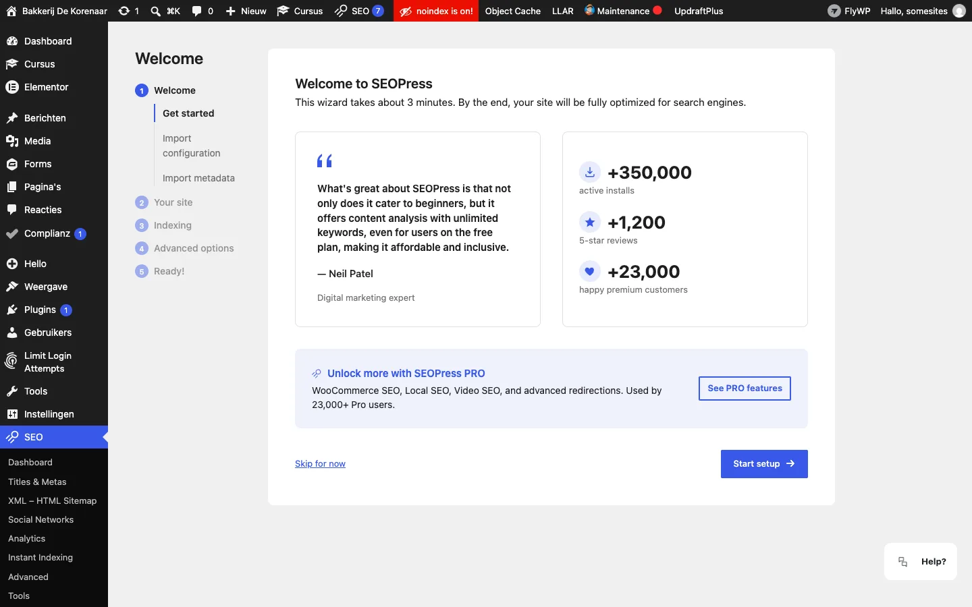Open the comments bubble icon in admin bar
The image size is (972, 607).
(x=197, y=11)
